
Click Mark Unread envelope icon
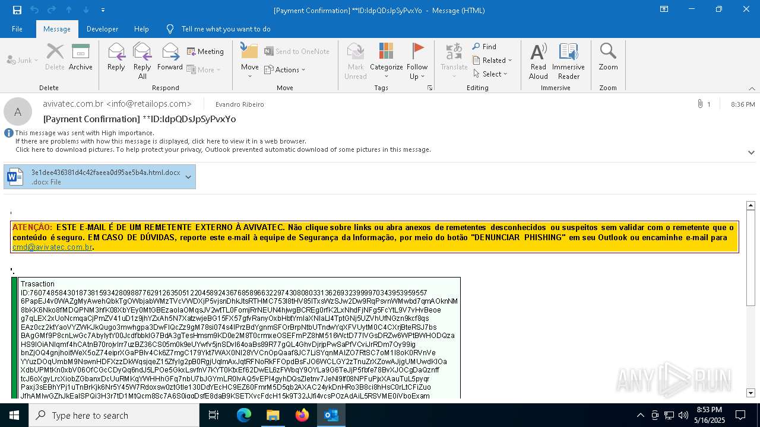coord(356,61)
